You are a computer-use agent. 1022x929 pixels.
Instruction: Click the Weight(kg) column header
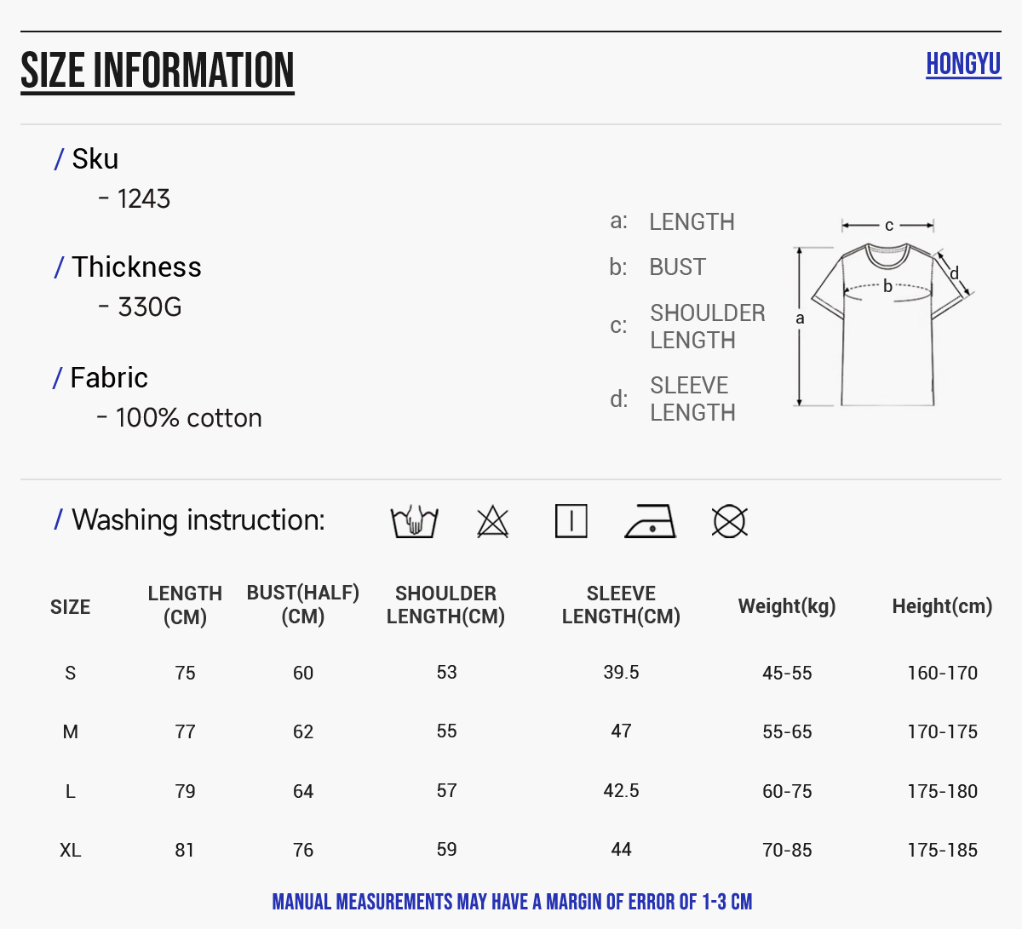point(787,606)
